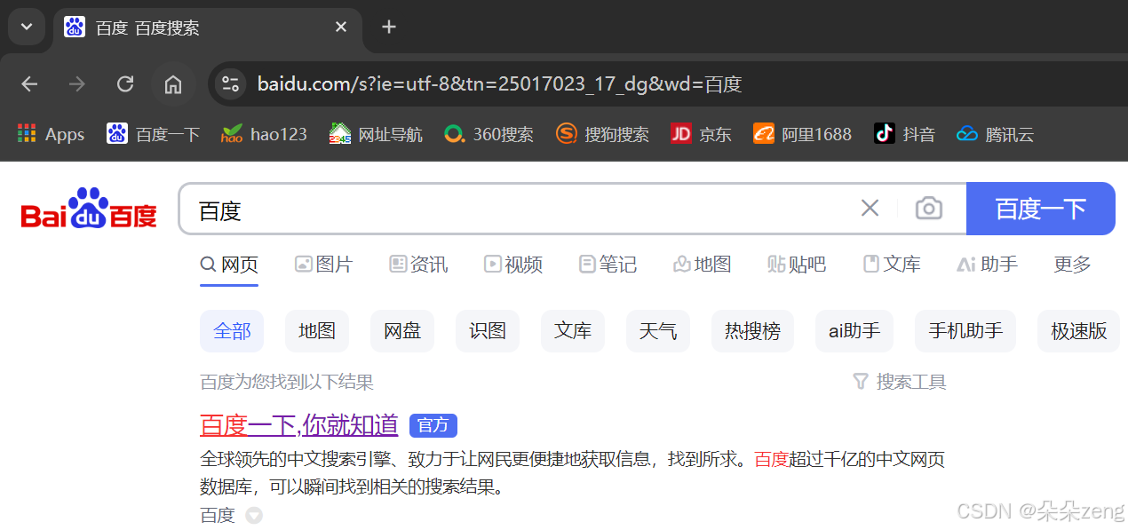Open the 网址导航 bookmark

(376, 134)
